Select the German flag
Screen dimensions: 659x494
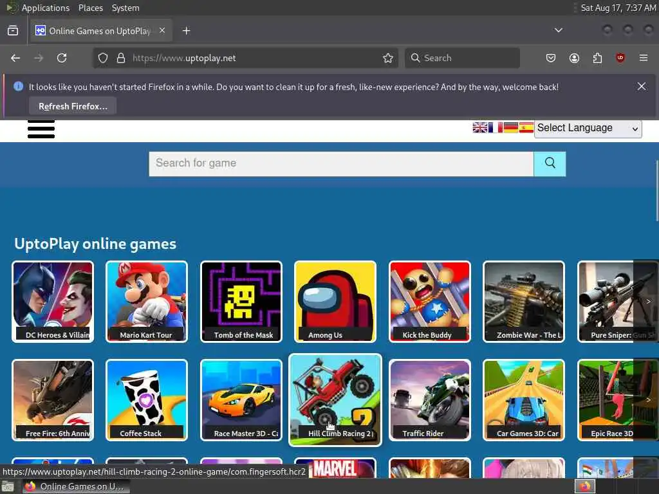pyautogui.click(x=510, y=127)
